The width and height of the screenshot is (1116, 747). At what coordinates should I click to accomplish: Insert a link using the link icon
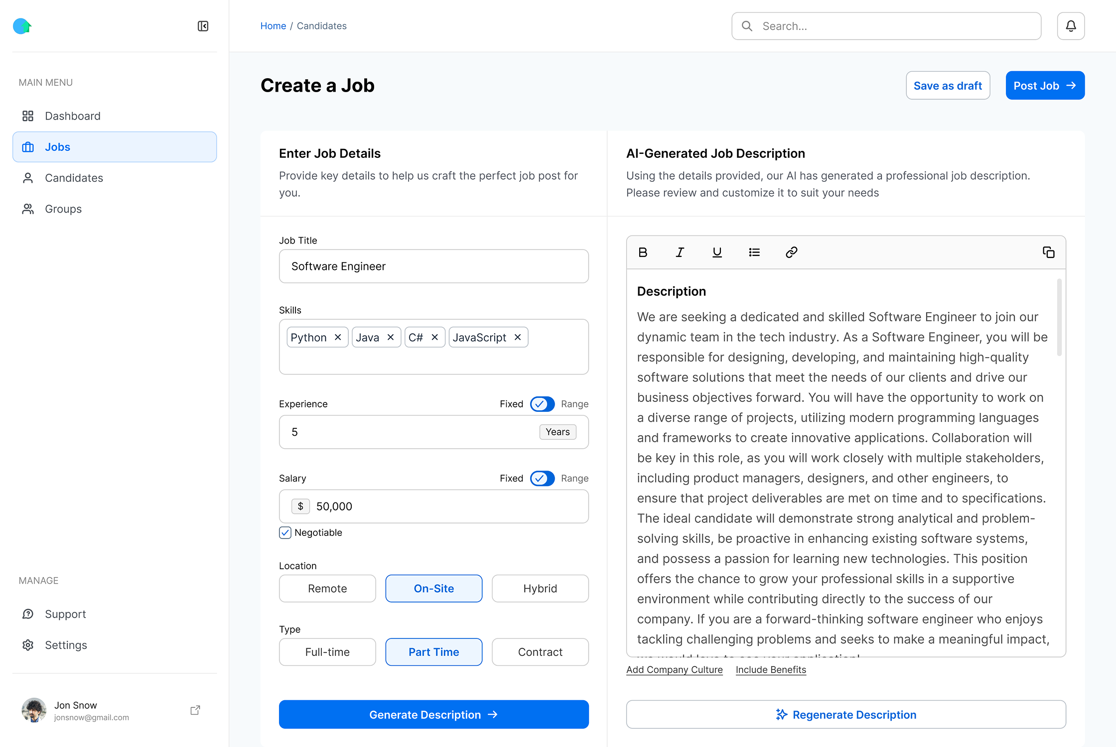pos(791,252)
